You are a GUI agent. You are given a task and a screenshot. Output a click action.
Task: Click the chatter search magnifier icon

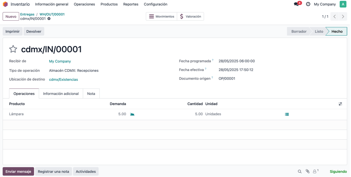tap(300, 172)
